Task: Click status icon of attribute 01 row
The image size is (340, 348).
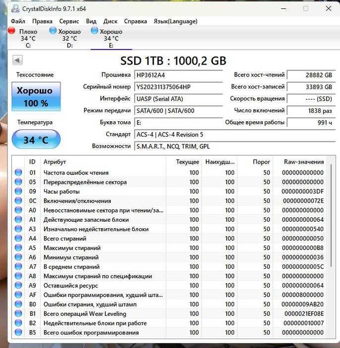Action: (x=18, y=173)
